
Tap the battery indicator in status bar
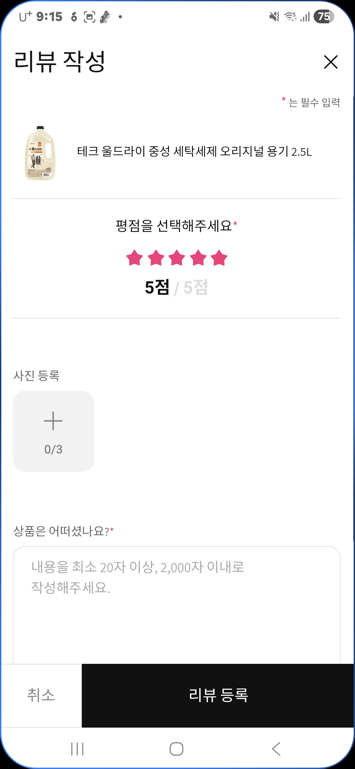pos(324,16)
